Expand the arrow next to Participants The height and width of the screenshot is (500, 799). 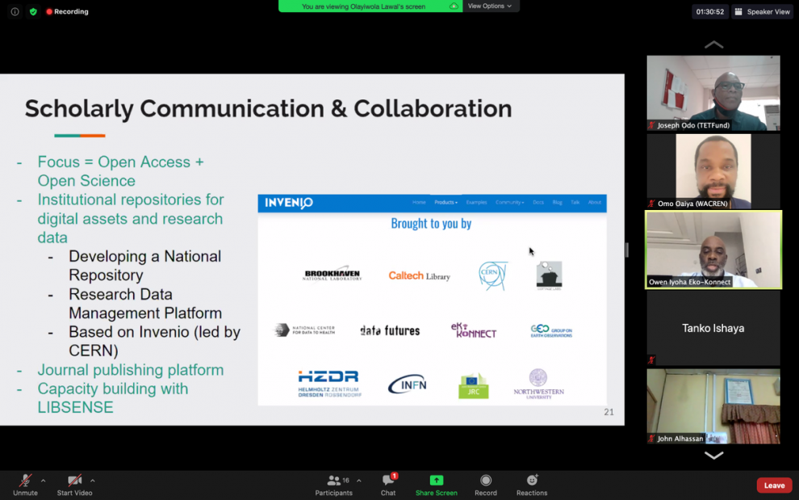(359, 481)
